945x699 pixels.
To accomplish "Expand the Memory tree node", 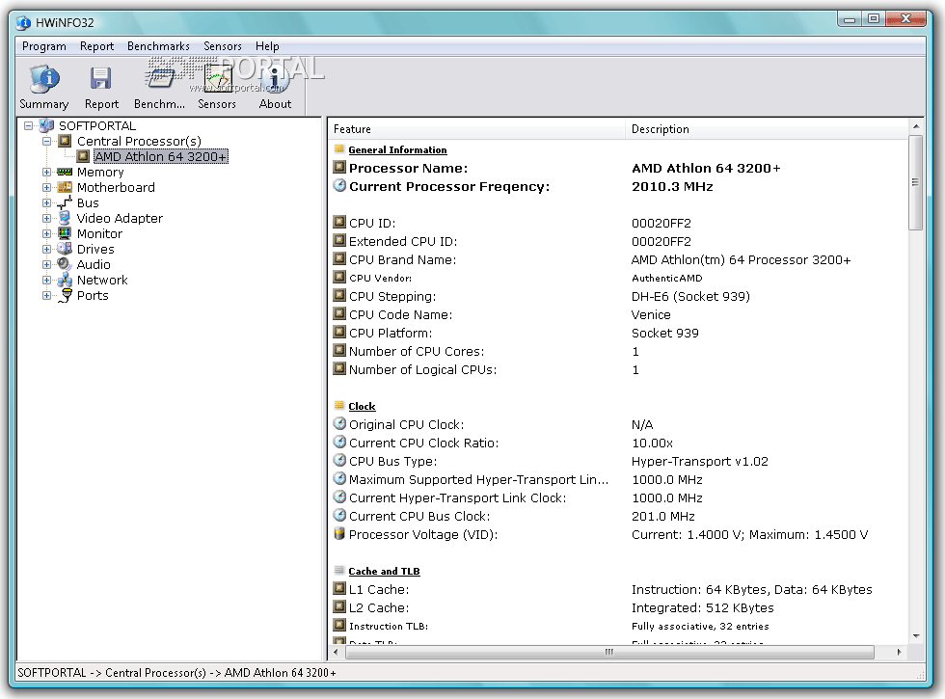I will [x=46, y=173].
